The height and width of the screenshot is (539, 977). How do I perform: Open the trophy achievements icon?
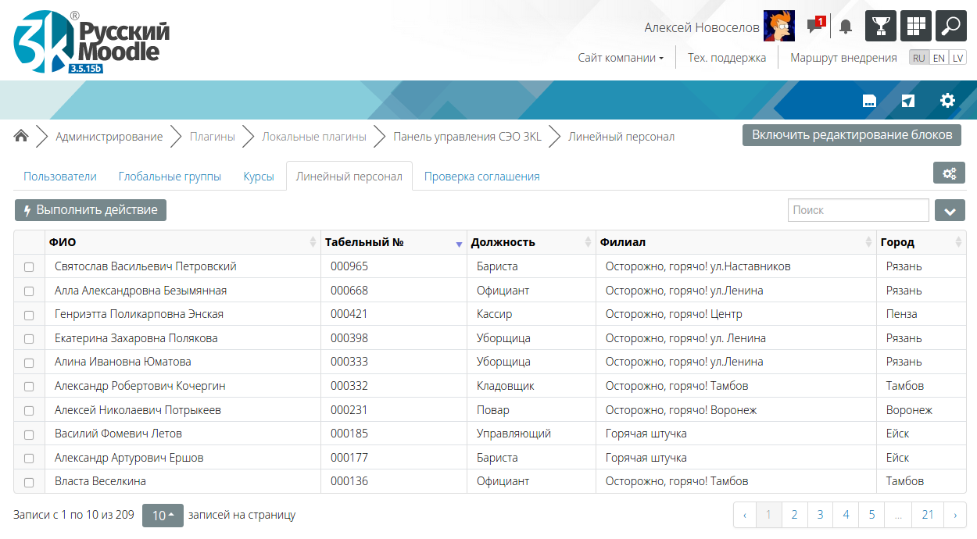pos(881,26)
